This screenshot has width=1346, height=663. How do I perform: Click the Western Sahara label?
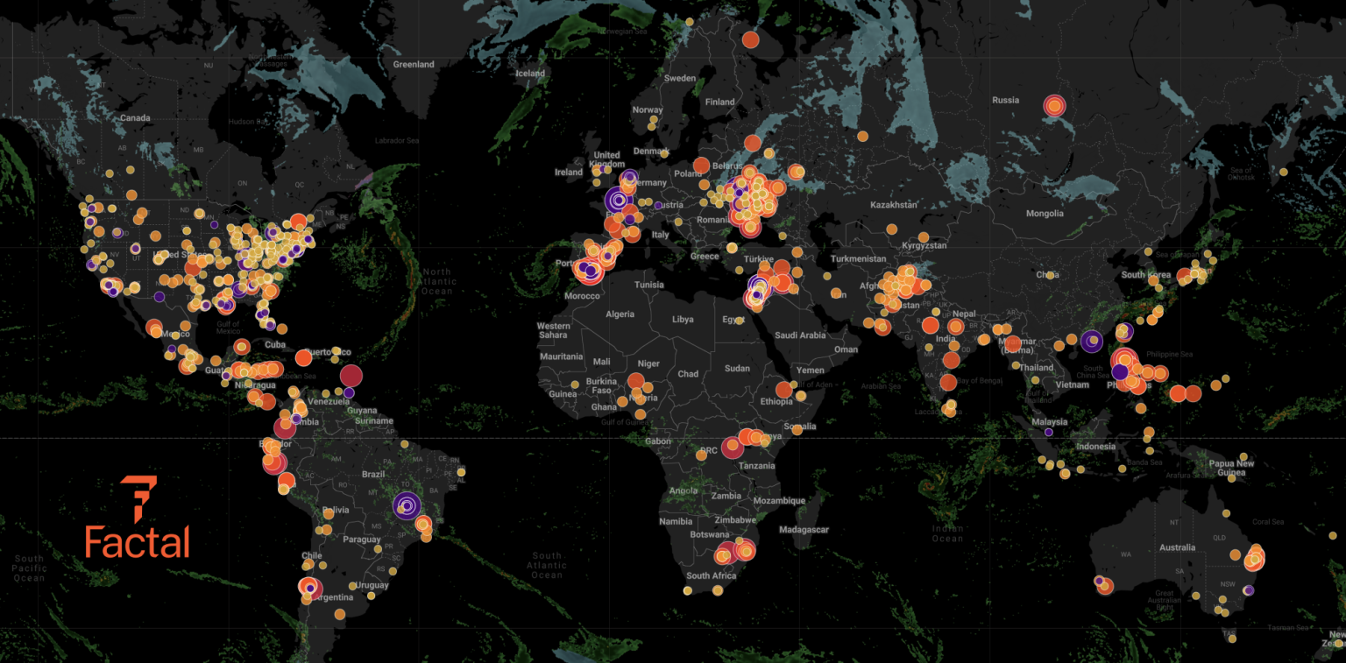pyautogui.click(x=554, y=330)
